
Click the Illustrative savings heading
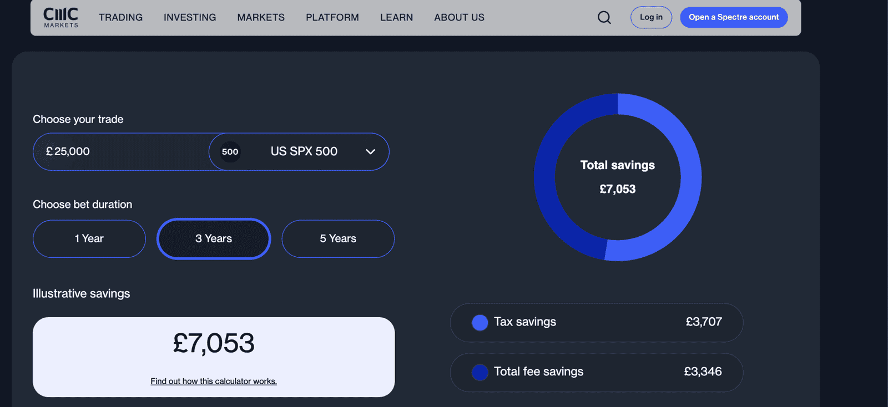point(82,293)
